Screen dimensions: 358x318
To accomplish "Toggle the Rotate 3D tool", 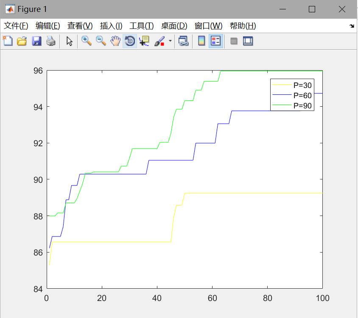I will point(130,41).
